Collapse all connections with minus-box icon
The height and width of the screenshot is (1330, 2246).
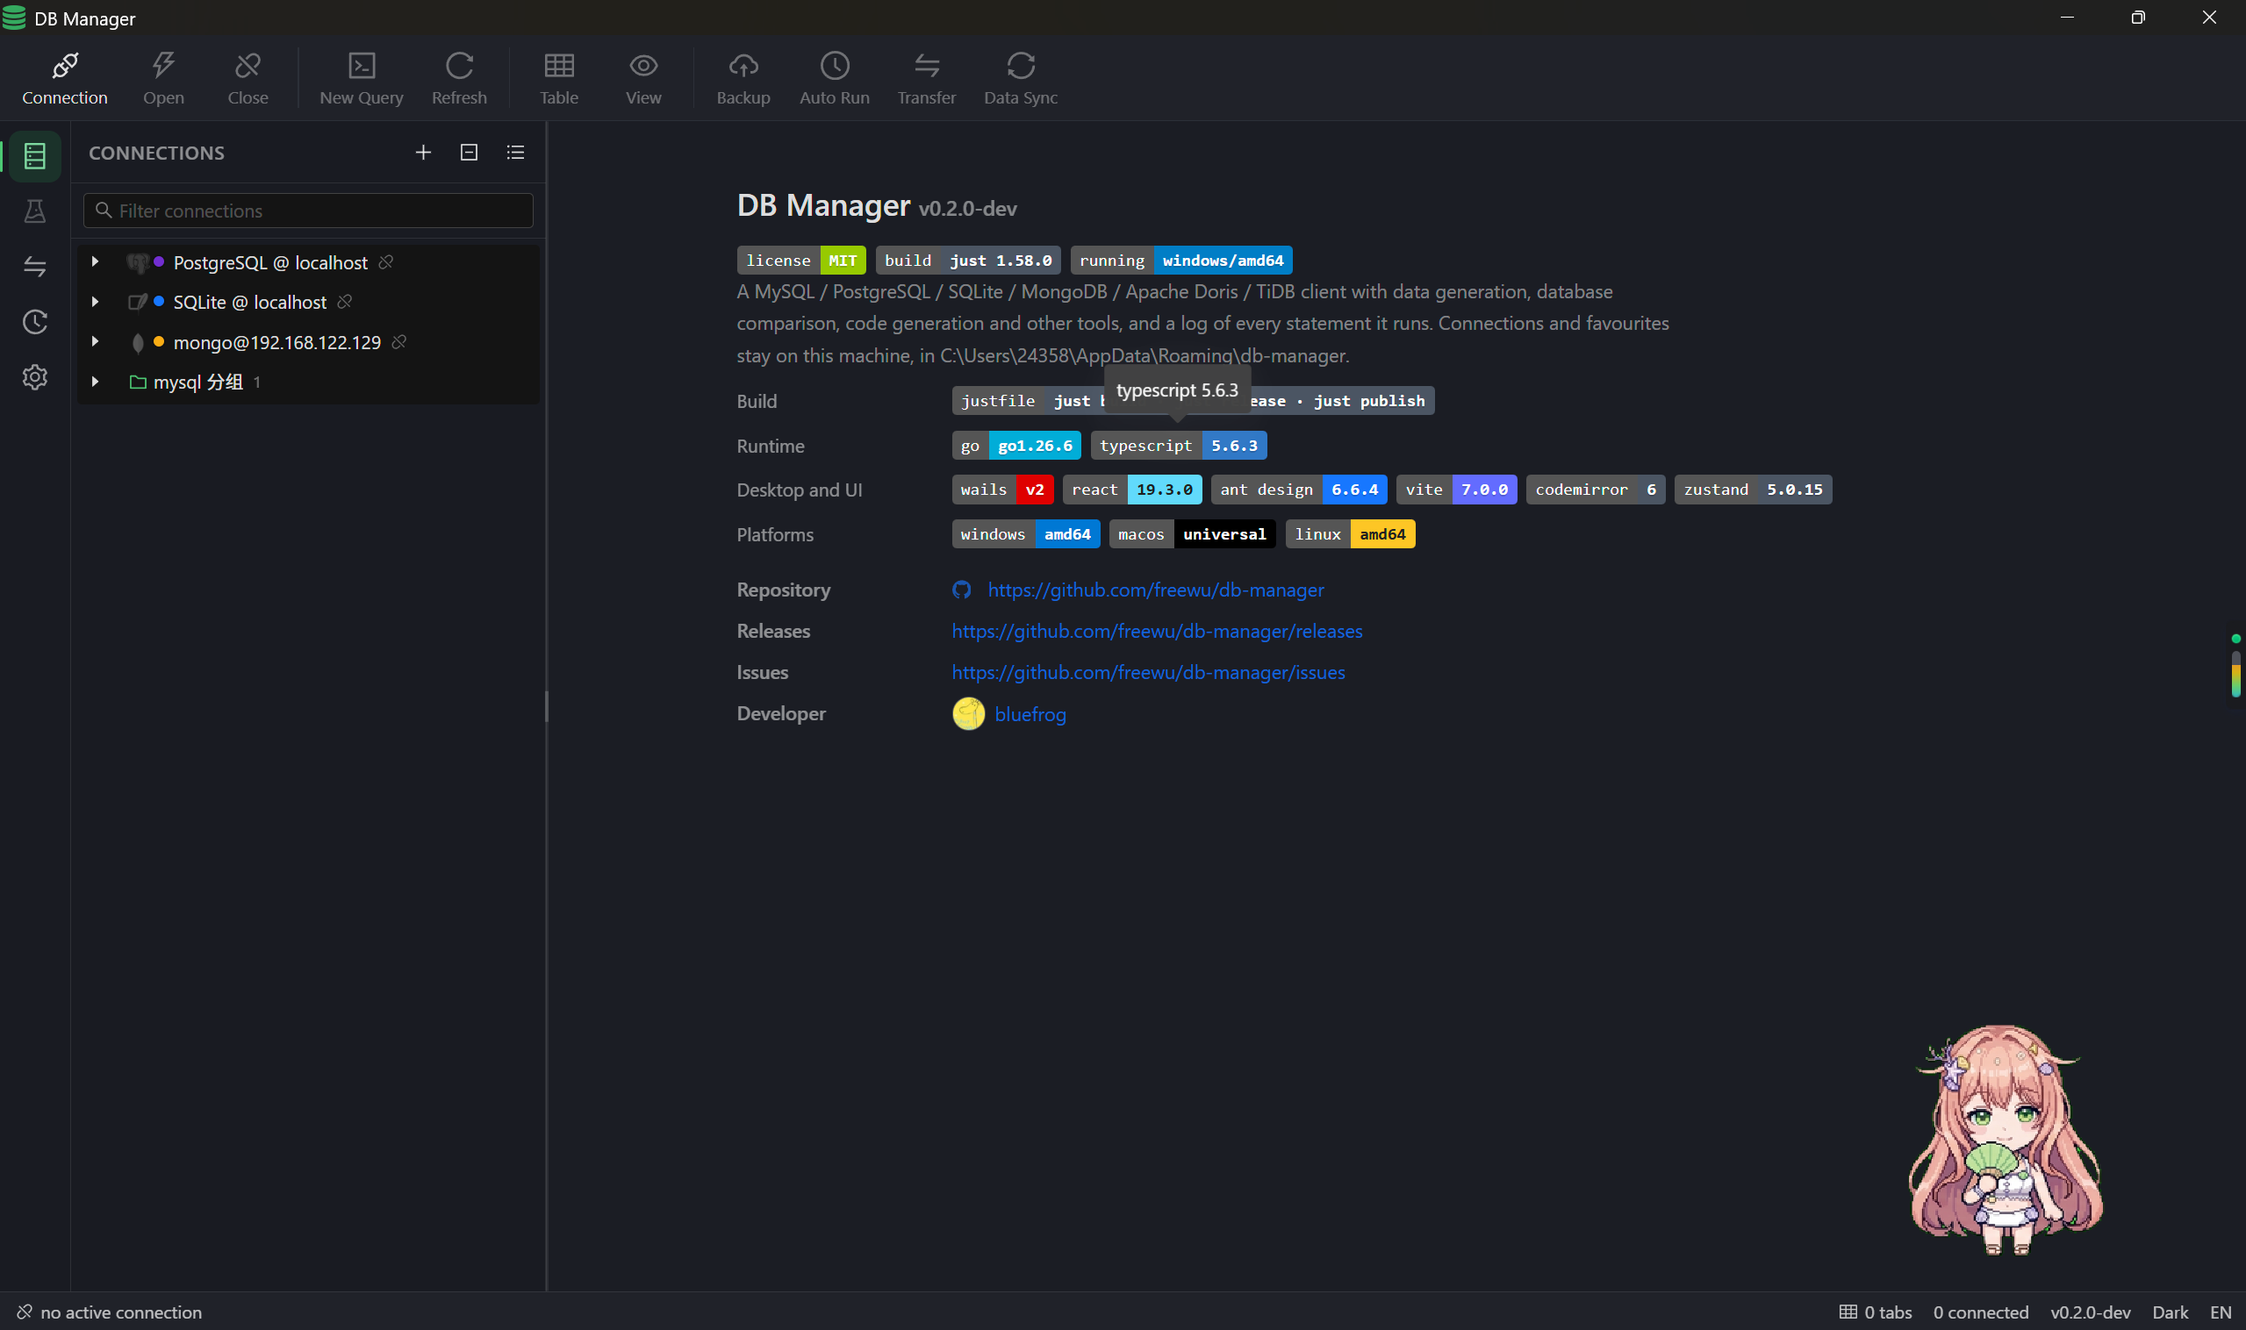pyautogui.click(x=469, y=153)
